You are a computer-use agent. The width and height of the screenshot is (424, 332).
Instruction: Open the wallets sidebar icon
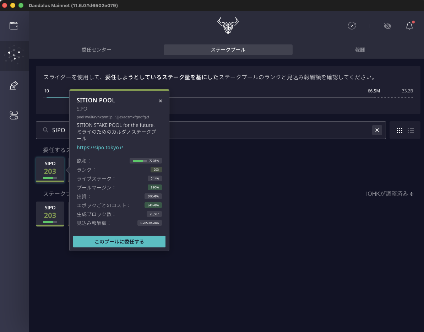coord(14,26)
